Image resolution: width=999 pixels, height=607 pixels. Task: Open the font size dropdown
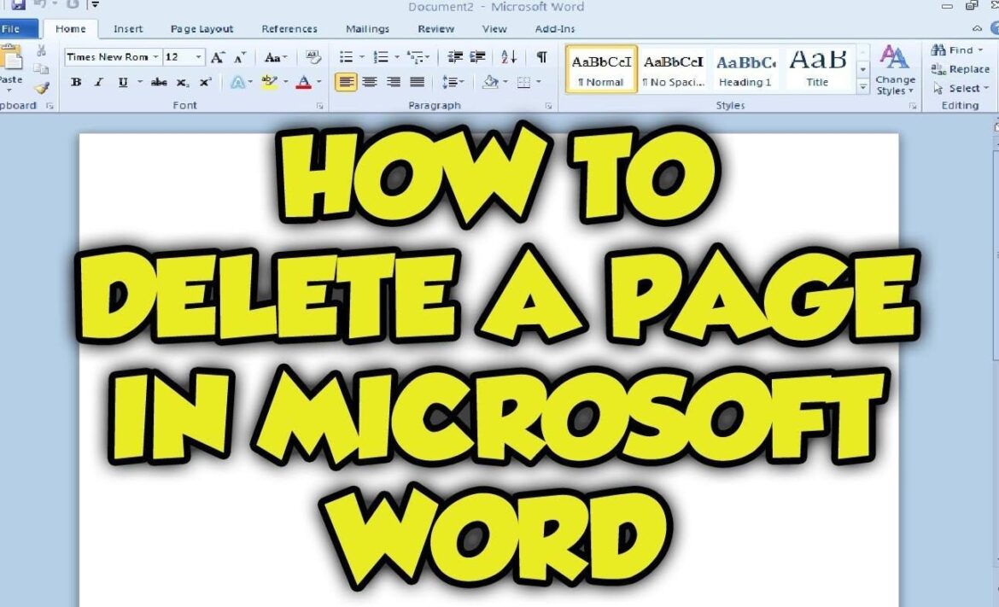point(199,57)
